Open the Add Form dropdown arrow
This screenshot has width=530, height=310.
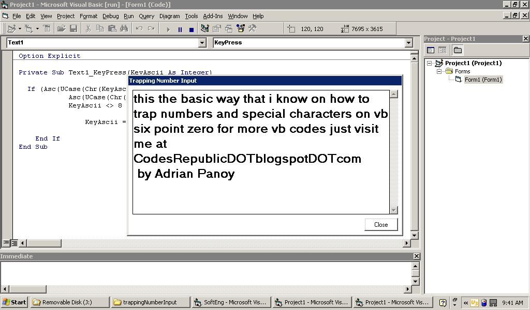point(37,28)
